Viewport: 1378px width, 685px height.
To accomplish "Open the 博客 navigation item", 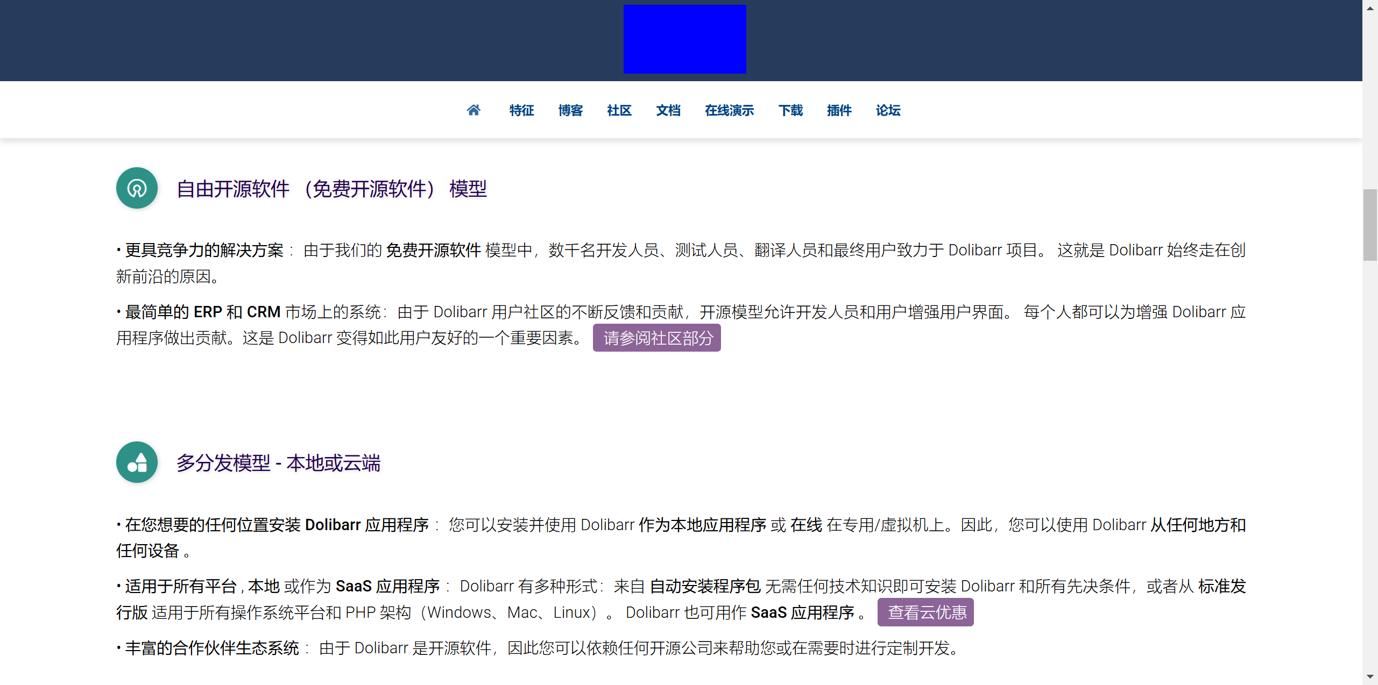I will [x=570, y=111].
